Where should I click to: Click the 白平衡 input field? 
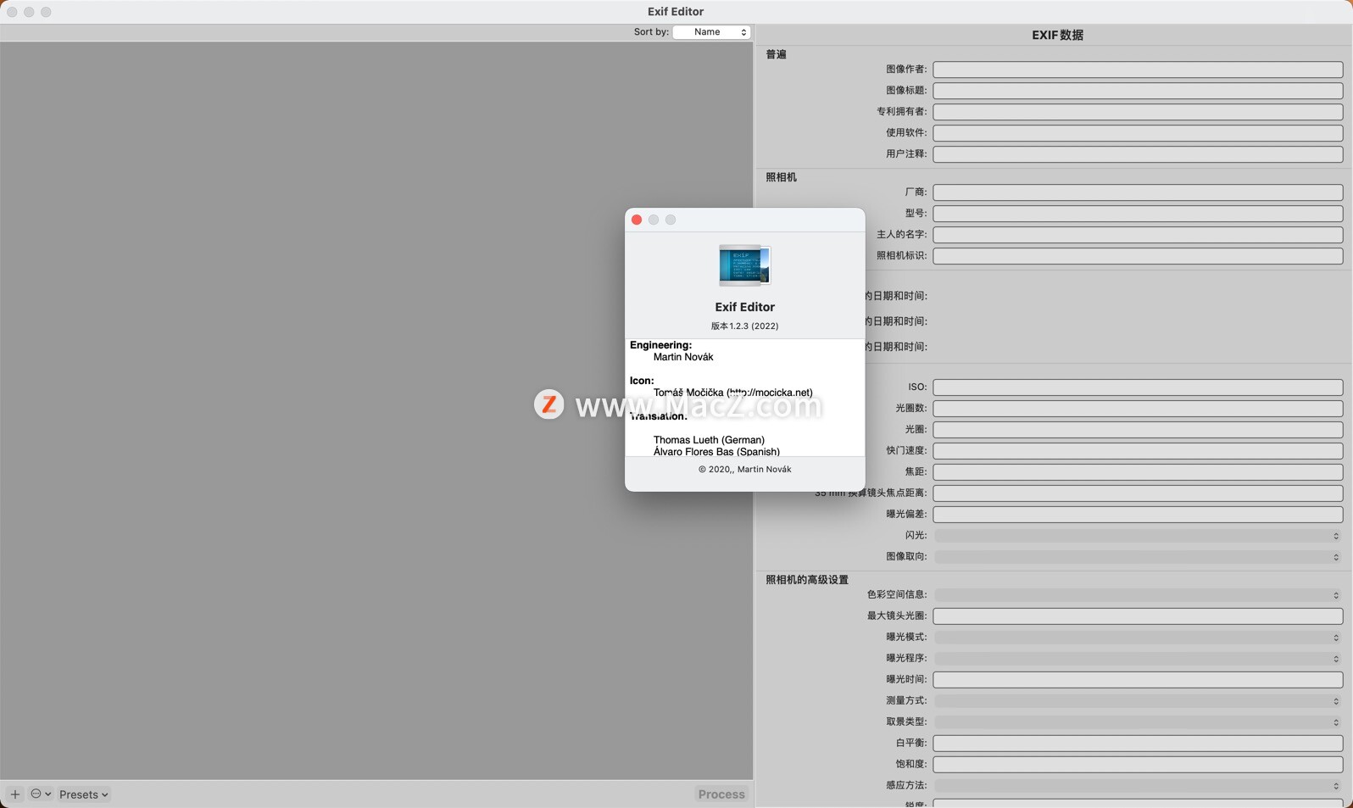point(1138,744)
